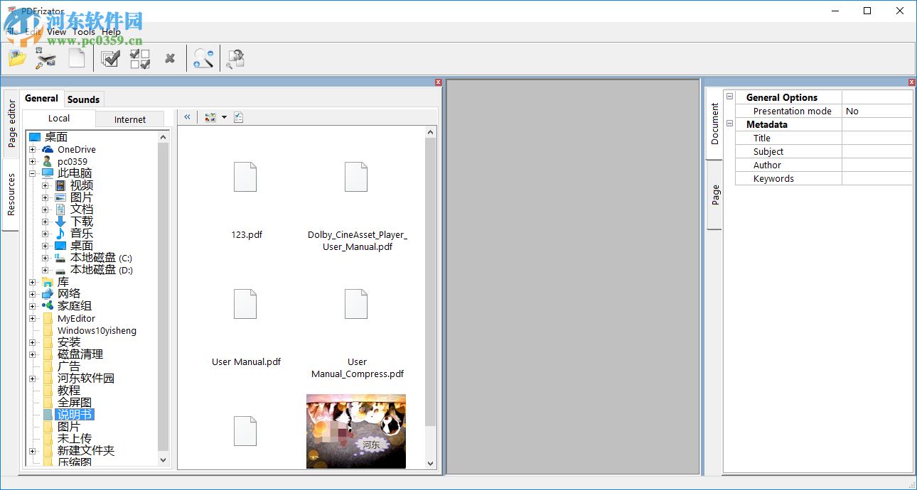The height and width of the screenshot is (490, 917).
Task: Open the Page editor side tab
Action: [x=11, y=124]
